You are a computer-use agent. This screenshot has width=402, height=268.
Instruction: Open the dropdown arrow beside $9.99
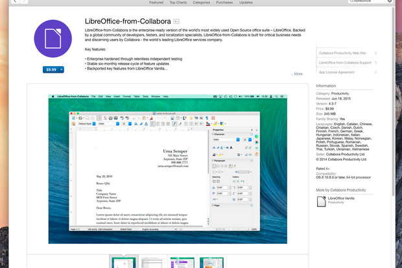pyautogui.click(x=62, y=69)
